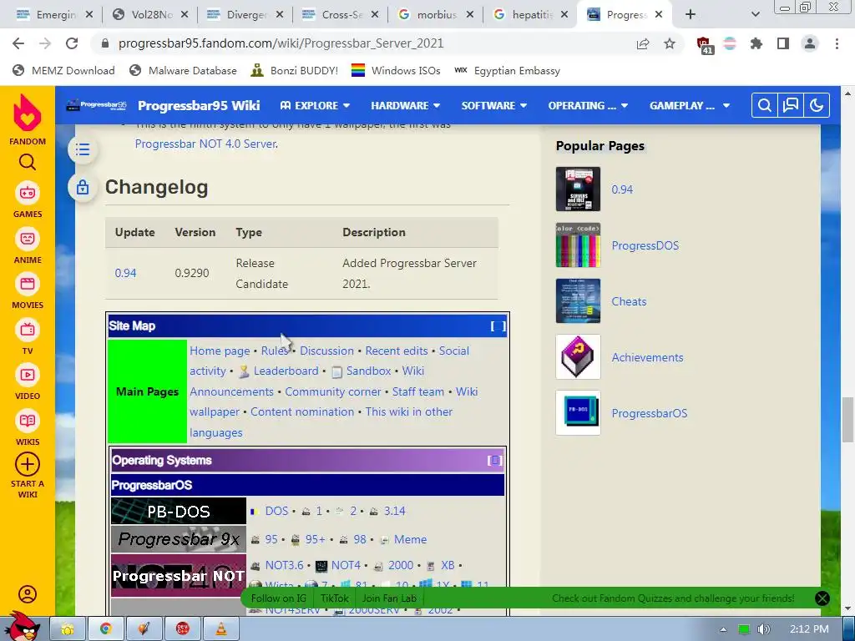Click the page vertical scrollbar thumb

point(847,420)
